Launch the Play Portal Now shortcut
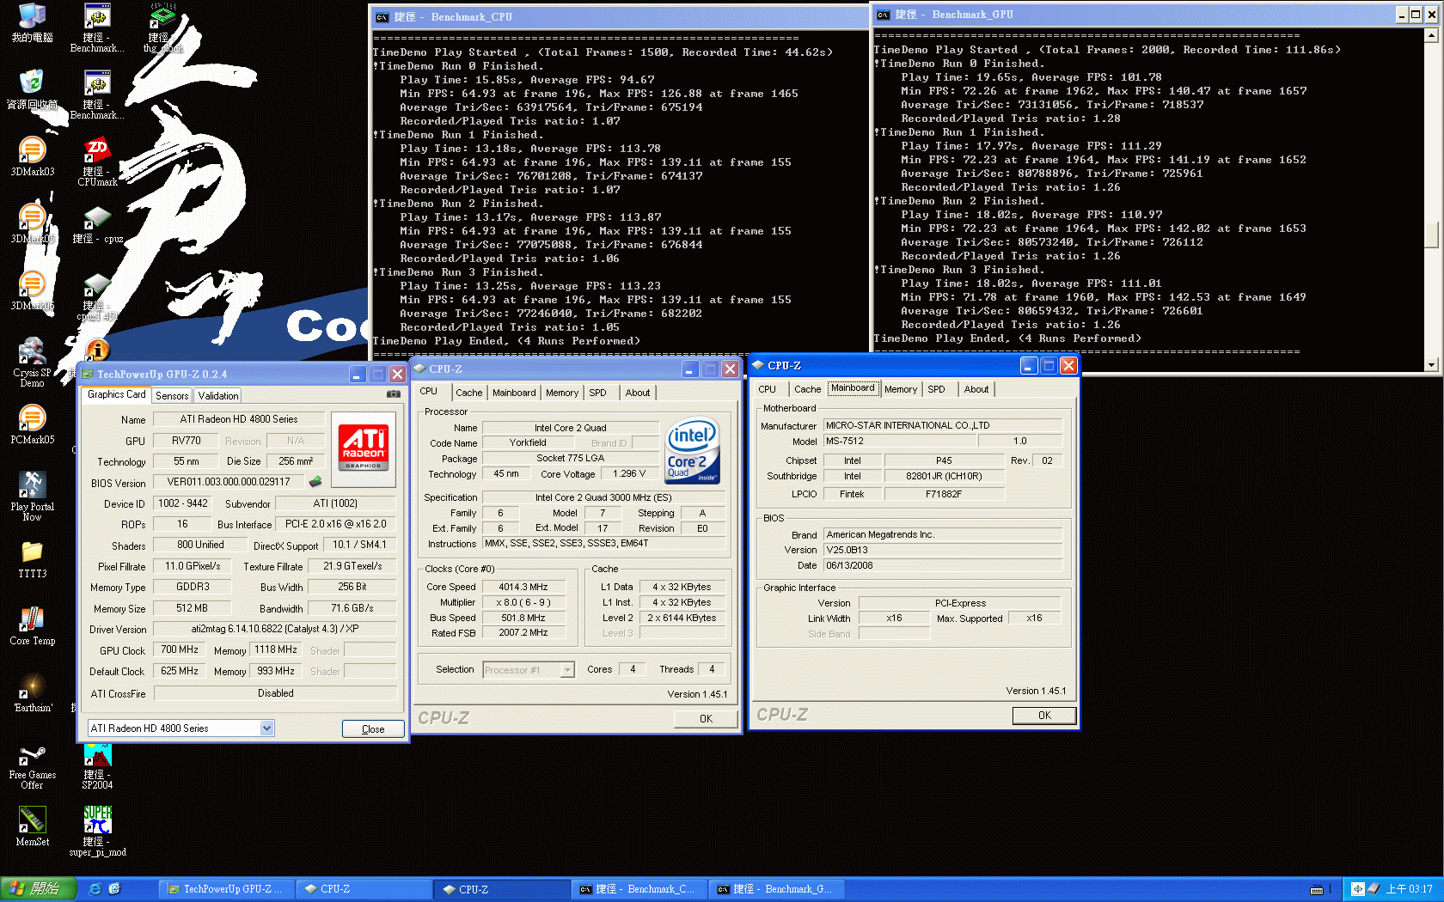Viewport: 1444px width, 902px height. click(32, 496)
